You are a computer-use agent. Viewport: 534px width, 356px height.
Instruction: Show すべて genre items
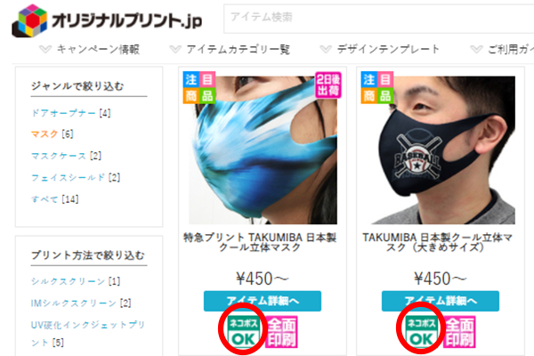(55, 199)
